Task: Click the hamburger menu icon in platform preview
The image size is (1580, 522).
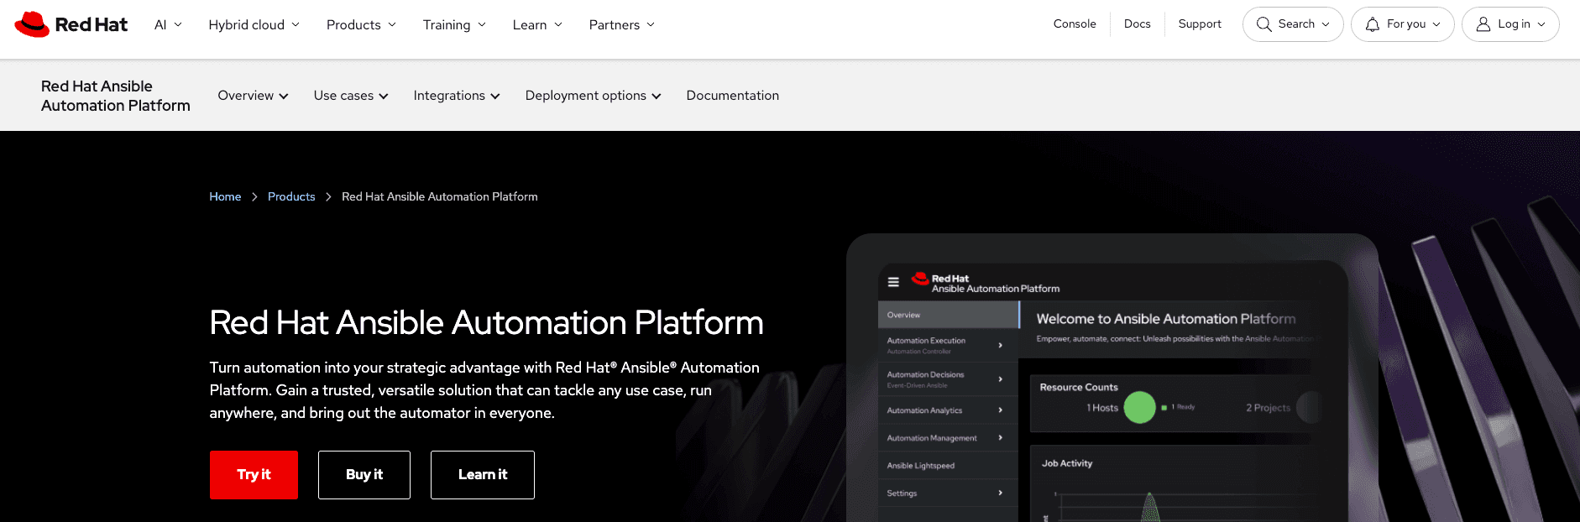Action: tap(893, 282)
